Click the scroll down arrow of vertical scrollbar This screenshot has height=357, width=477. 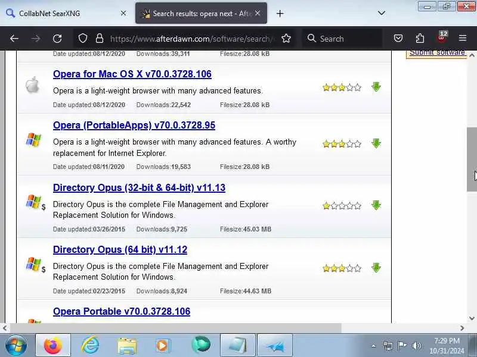coord(472,318)
